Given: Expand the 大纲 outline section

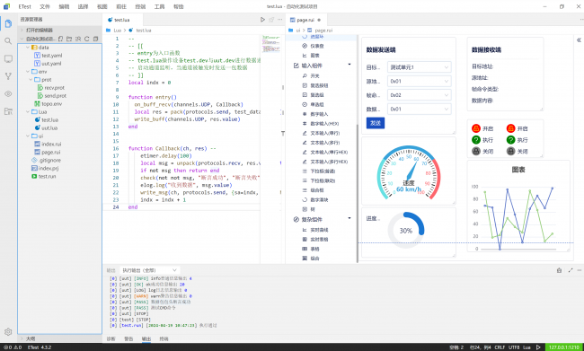Looking at the screenshot, I should 59,338.
